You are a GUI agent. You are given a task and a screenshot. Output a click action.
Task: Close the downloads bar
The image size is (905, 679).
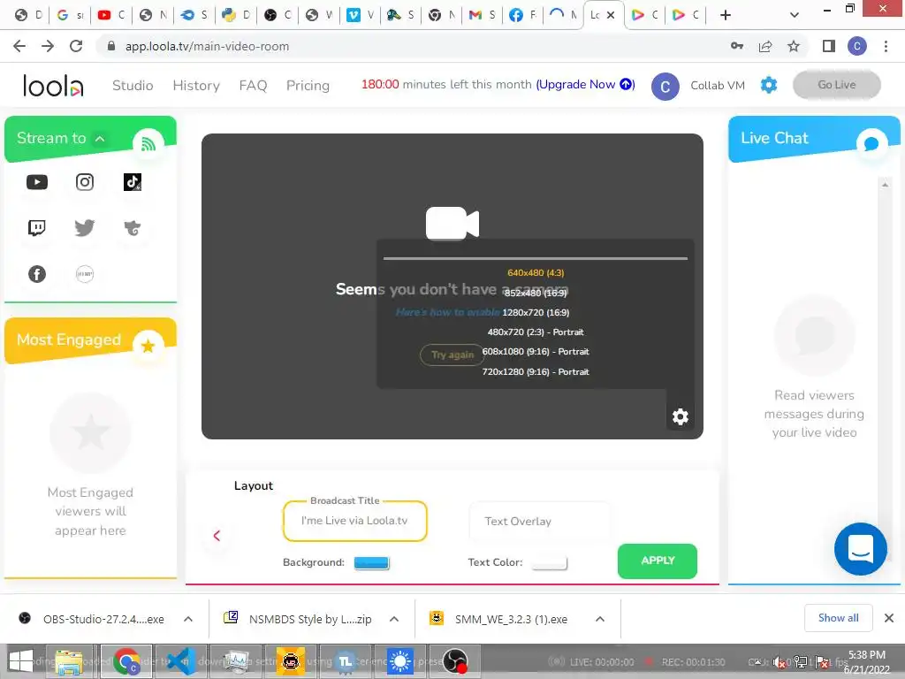[889, 618]
